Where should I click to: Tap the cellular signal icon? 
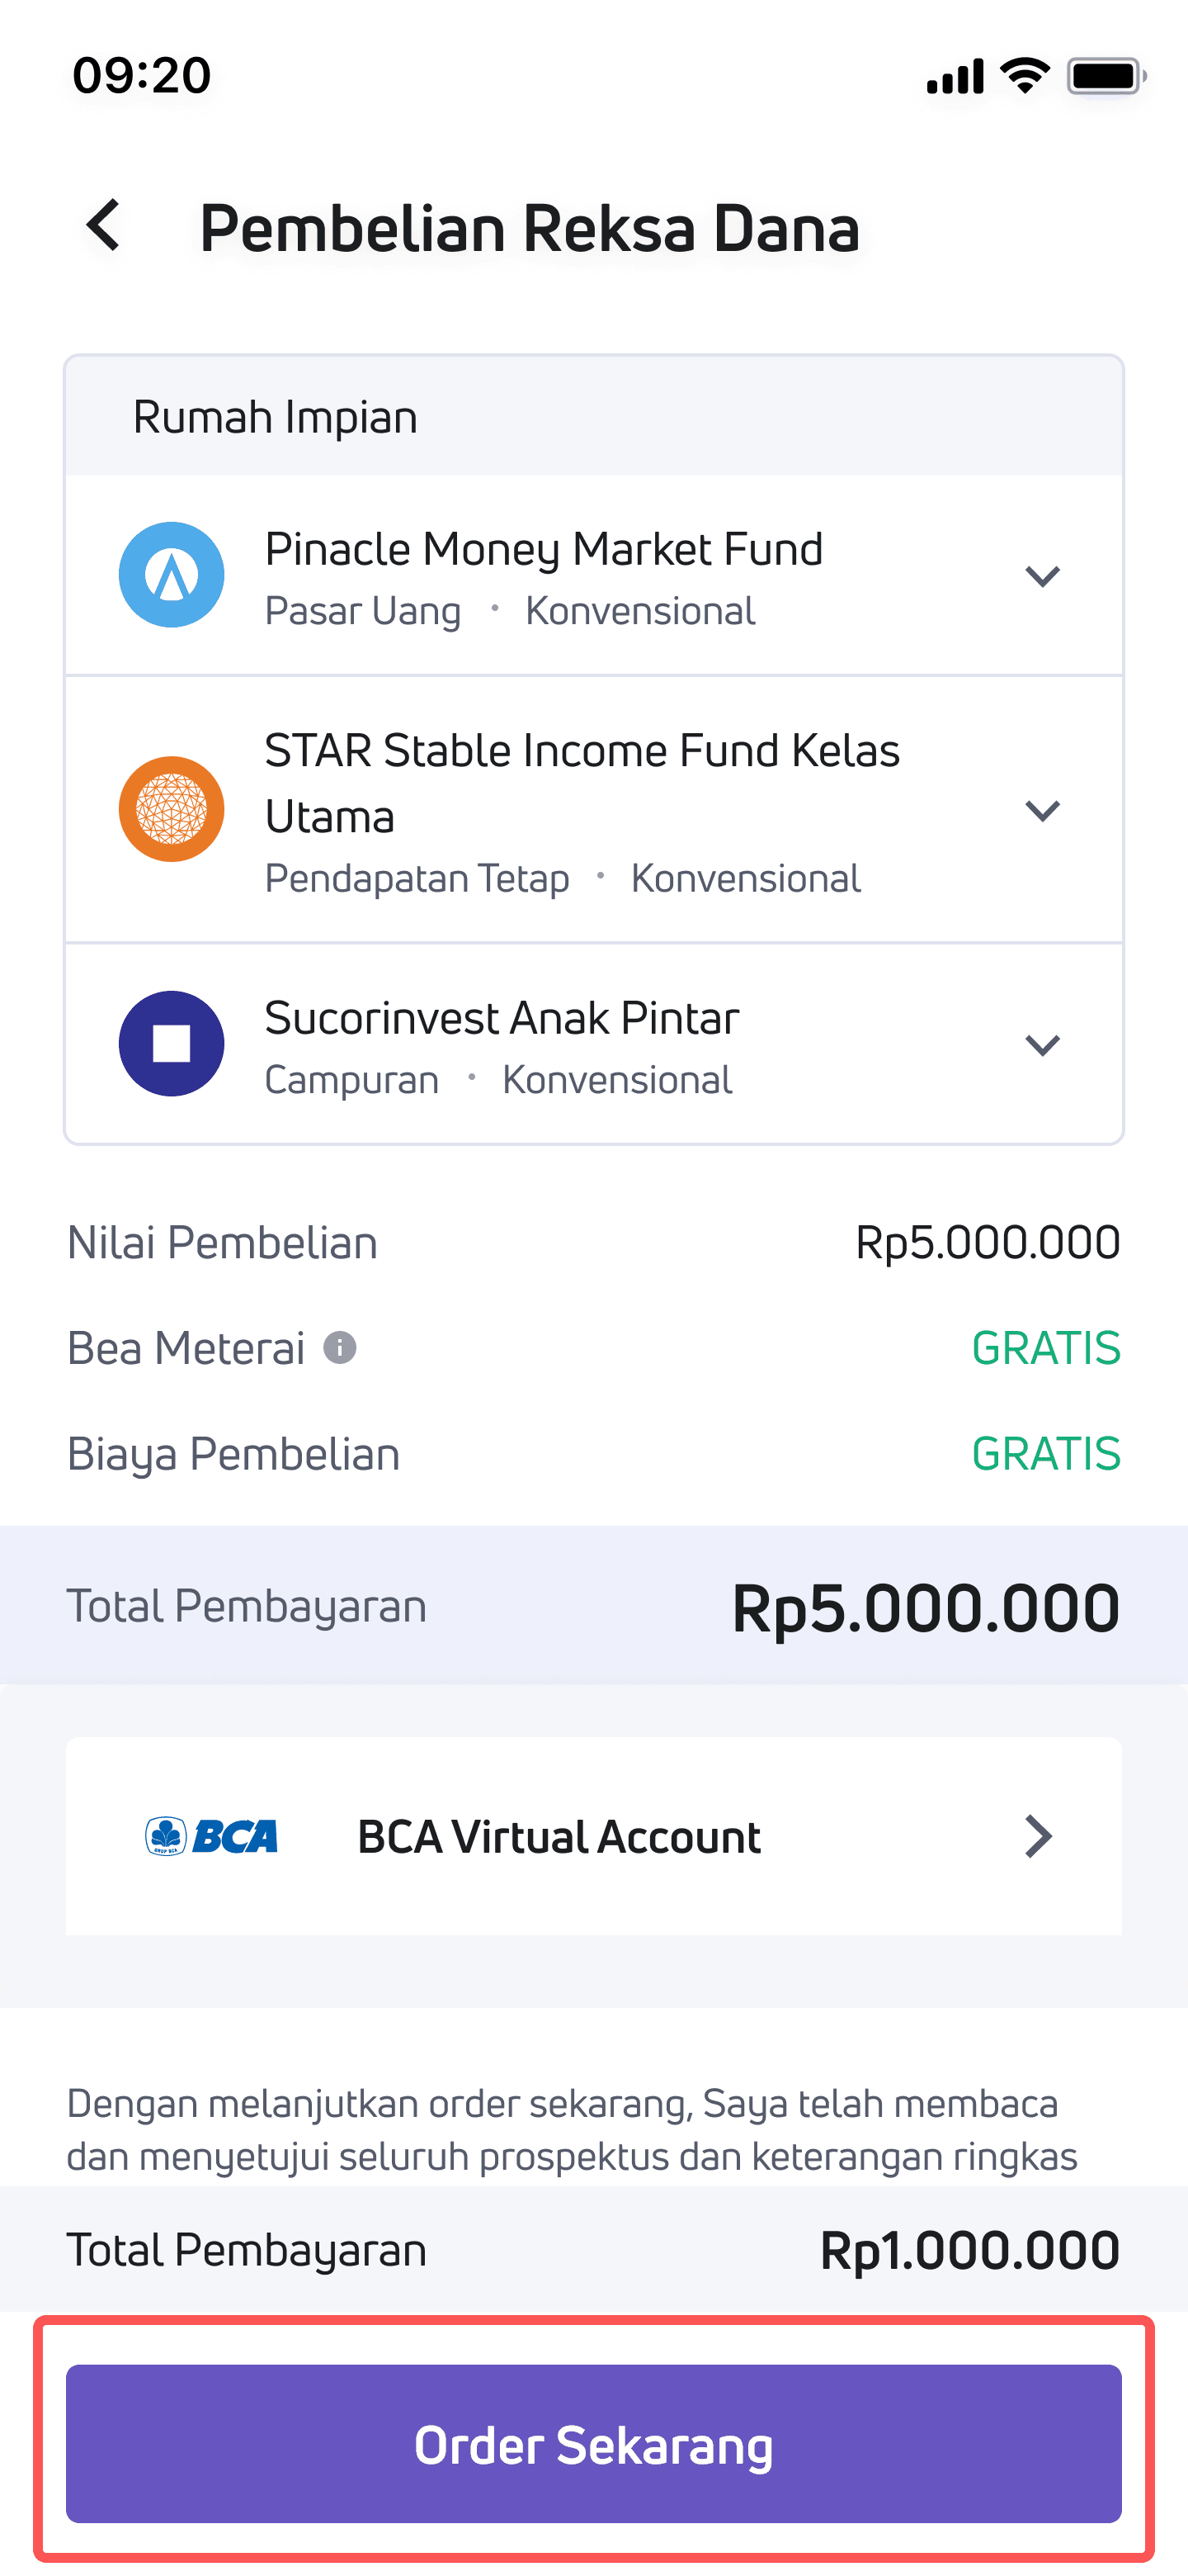[x=955, y=76]
